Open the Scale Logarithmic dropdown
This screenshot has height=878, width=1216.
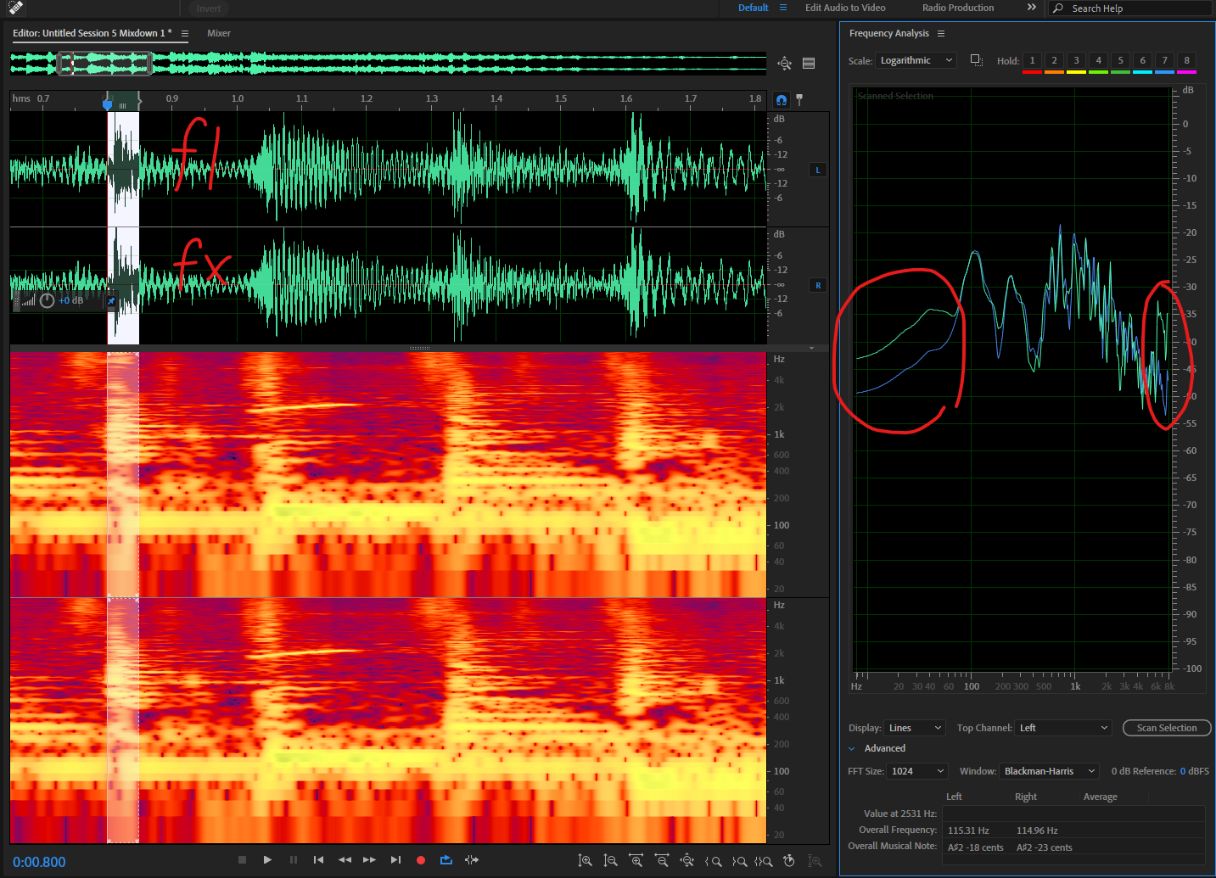point(916,60)
